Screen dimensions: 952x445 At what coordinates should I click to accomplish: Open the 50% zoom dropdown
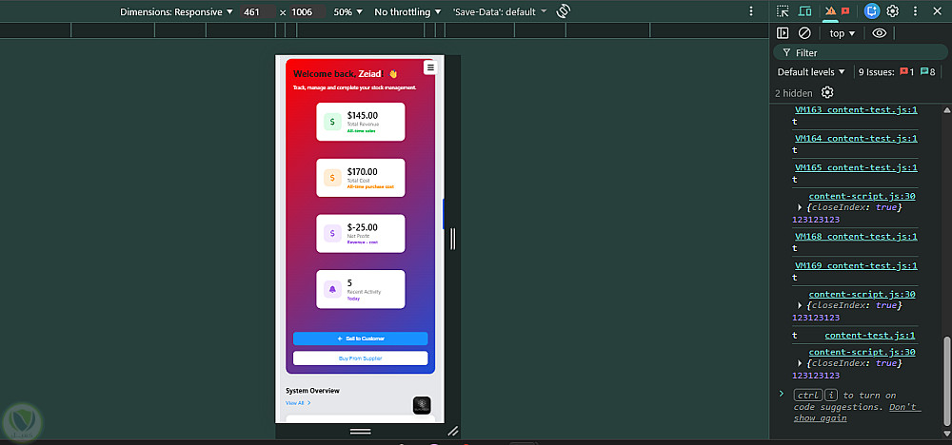347,12
